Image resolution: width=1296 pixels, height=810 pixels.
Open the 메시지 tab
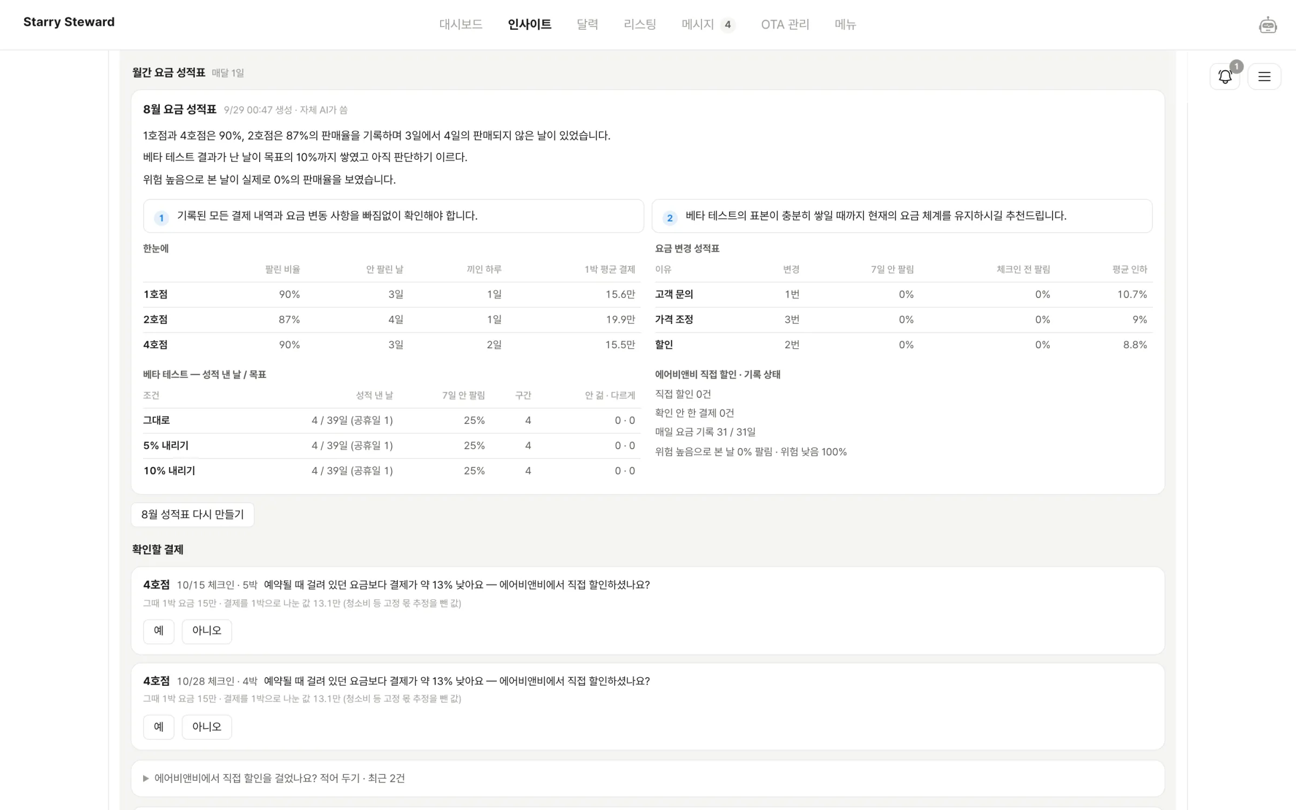tap(697, 24)
